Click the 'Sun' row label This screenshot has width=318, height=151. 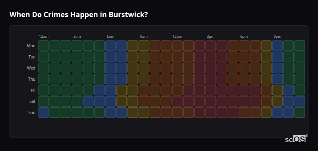coord(32,113)
